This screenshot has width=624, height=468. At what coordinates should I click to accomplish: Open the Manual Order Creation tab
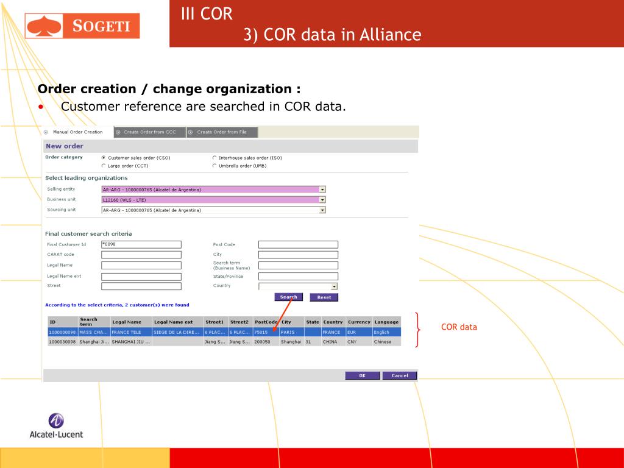77,132
